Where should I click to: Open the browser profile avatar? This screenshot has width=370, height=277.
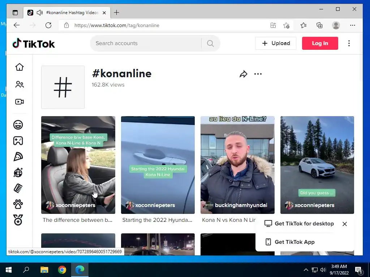[336, 25]
